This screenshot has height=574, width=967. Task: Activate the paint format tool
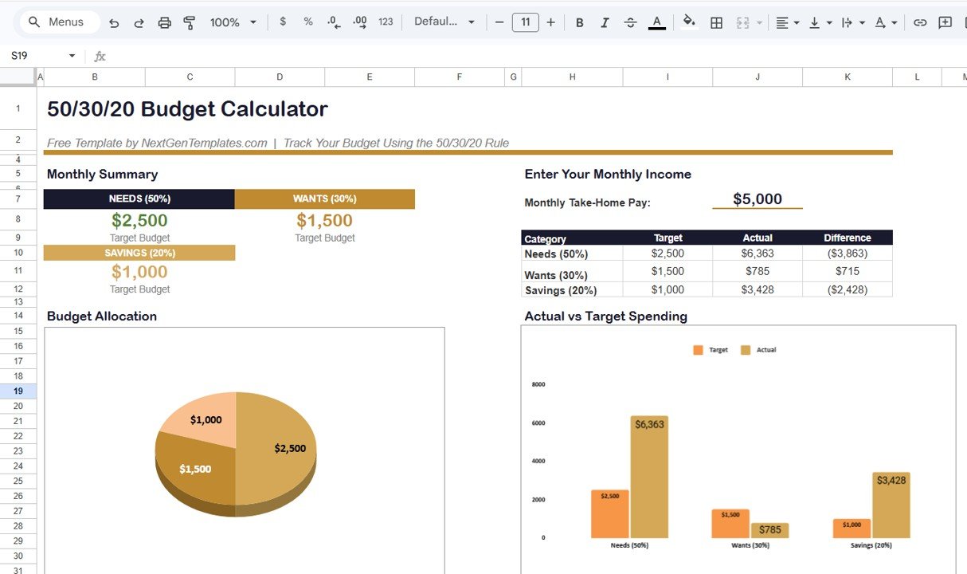pyautogui.click(x=190, y=22)
